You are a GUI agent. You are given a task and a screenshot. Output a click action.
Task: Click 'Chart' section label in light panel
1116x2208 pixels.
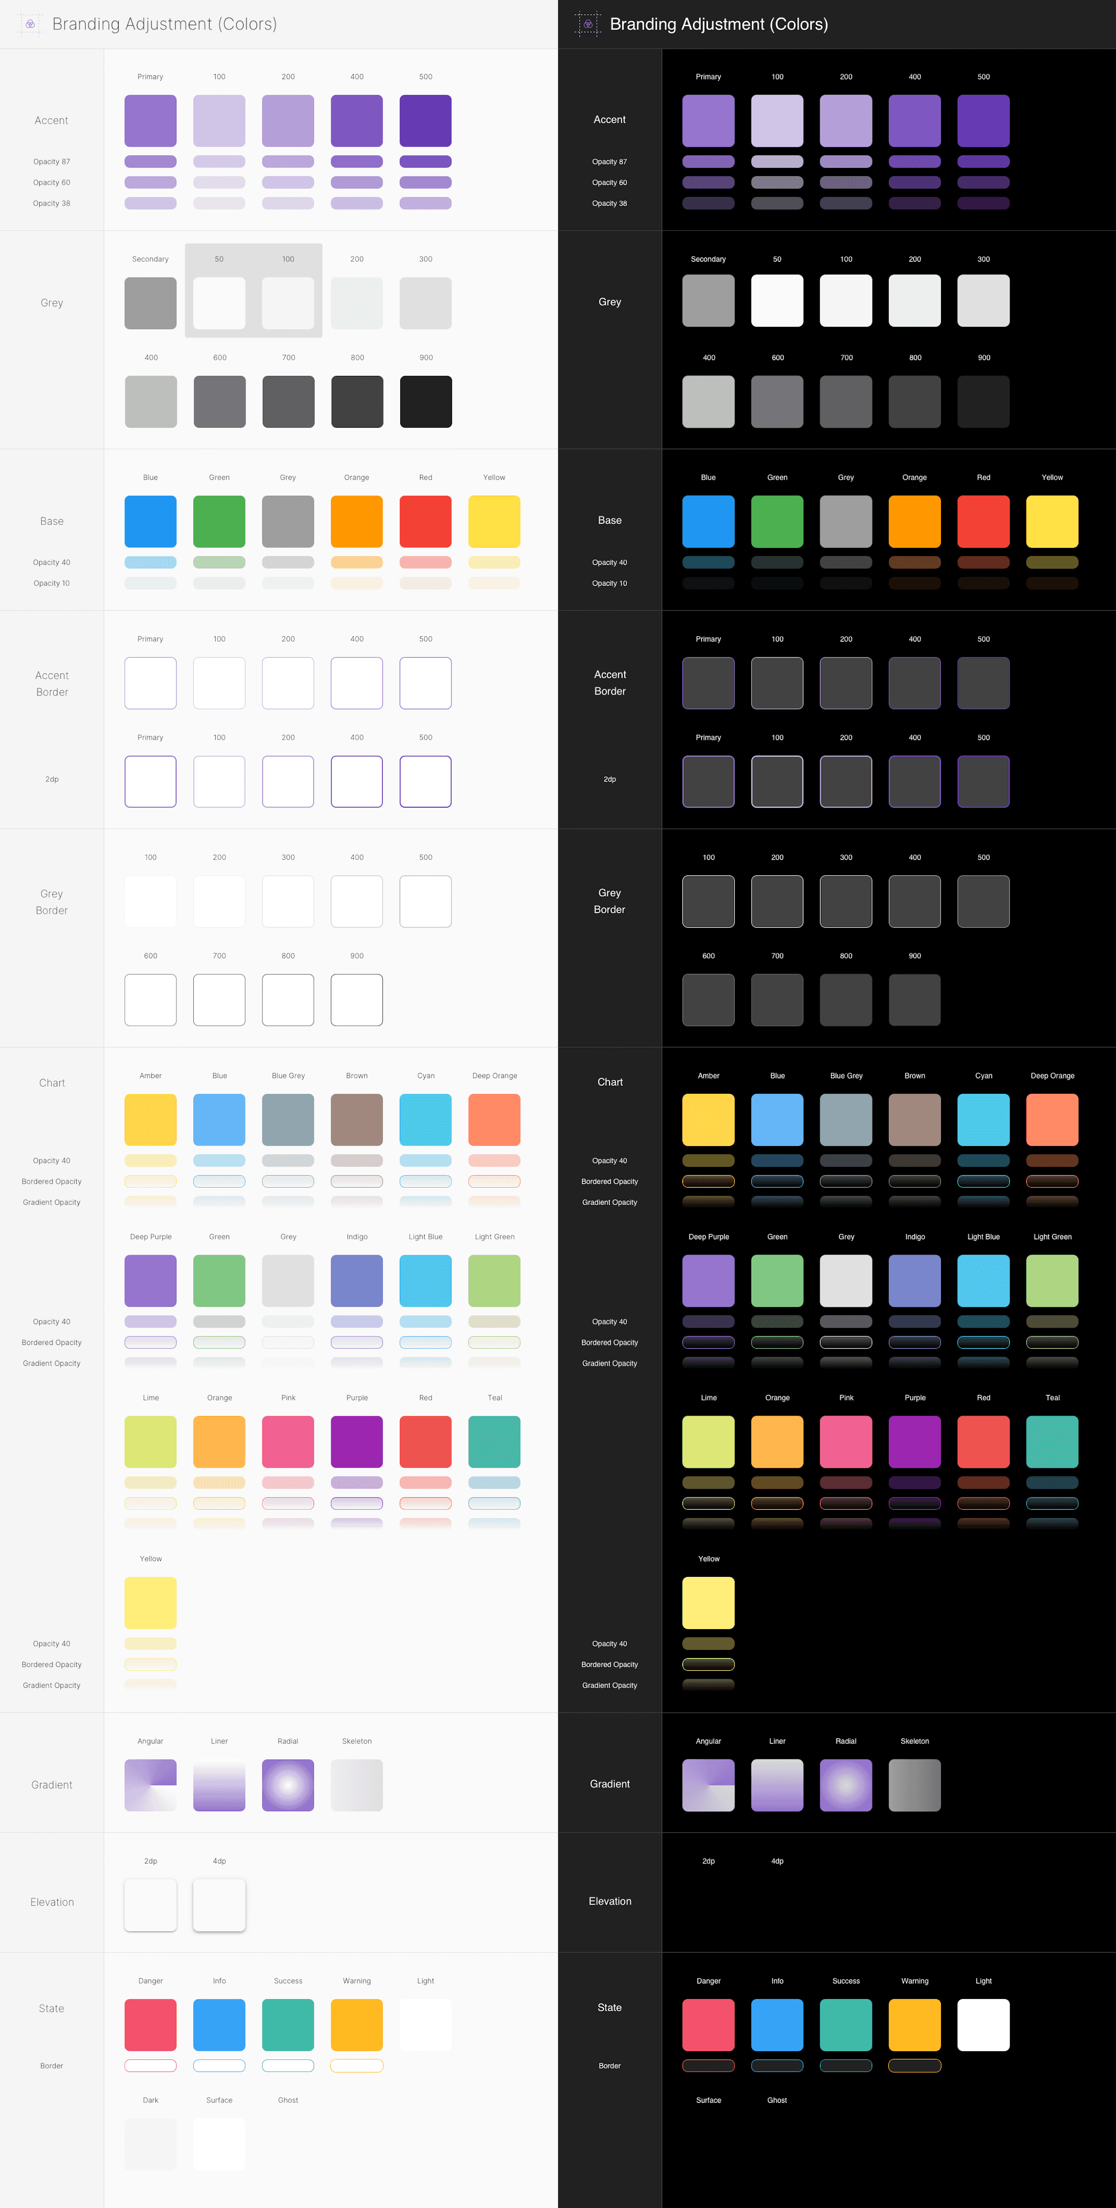click(51, 1083)
